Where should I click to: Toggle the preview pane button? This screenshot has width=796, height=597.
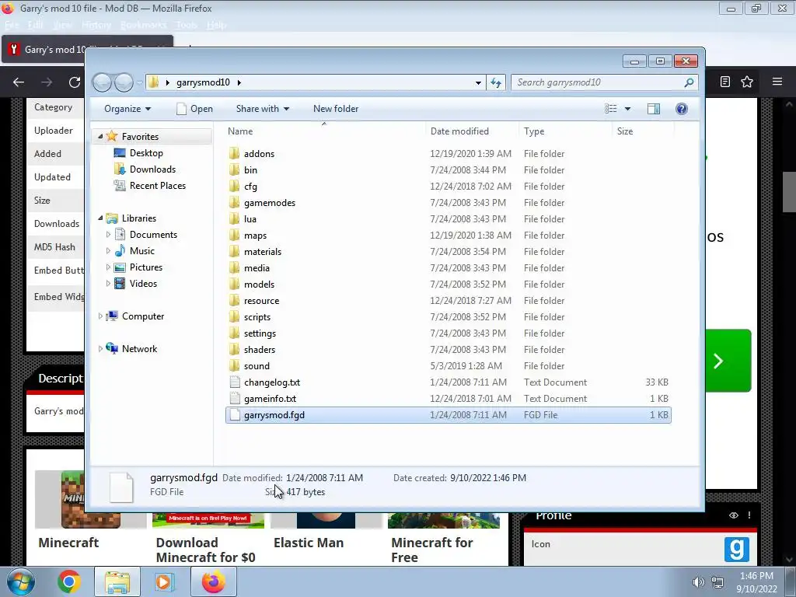coord(653,109)
